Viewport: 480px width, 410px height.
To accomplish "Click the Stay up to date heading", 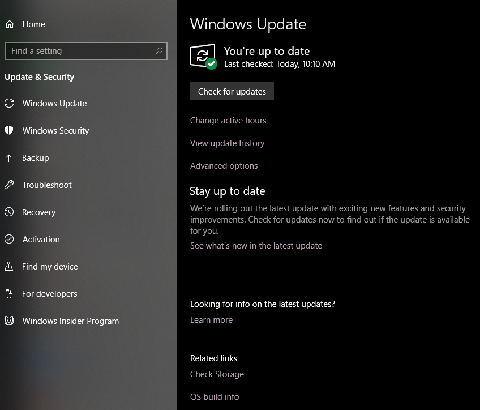I will 228,191.
